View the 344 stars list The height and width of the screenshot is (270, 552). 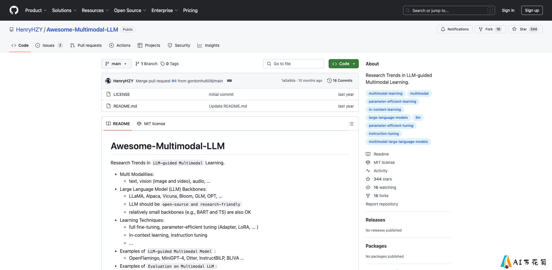(379, 179)
